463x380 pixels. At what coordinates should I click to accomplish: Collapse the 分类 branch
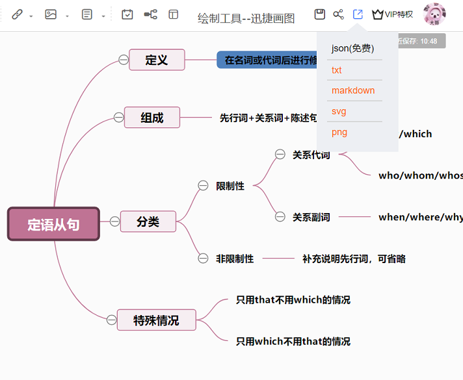(x=114, y=222)
